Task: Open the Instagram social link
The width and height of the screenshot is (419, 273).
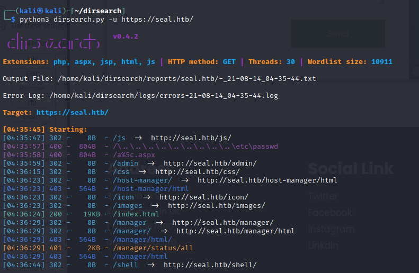Action: [331, 229]
